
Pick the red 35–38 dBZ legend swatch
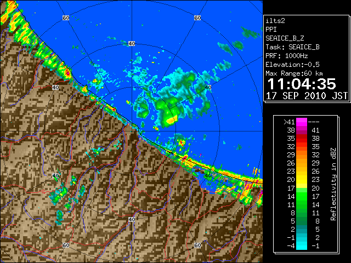click(302, 139)
